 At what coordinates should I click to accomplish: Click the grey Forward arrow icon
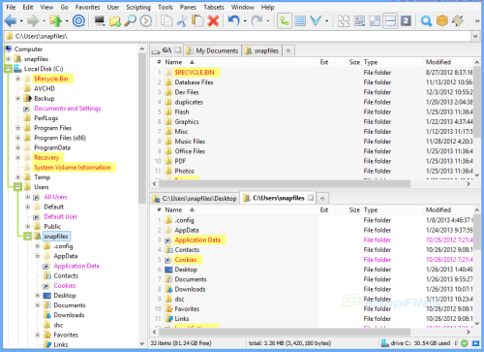(x=33, y=21)
